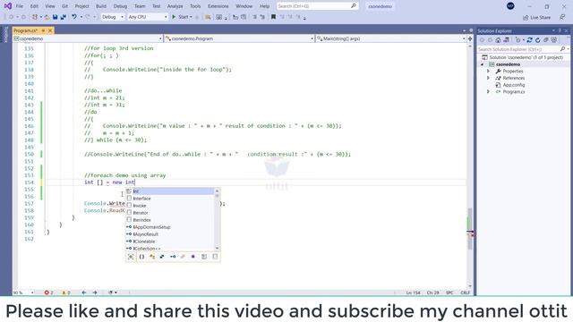
Task: Close the Program.cs tab
Action: click(50, 30)
